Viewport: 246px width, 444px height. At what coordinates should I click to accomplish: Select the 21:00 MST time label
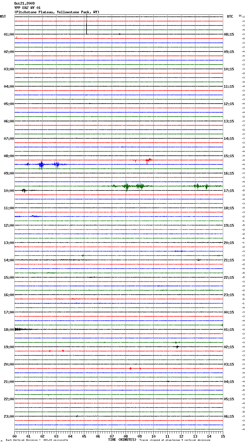pos(9,381)
